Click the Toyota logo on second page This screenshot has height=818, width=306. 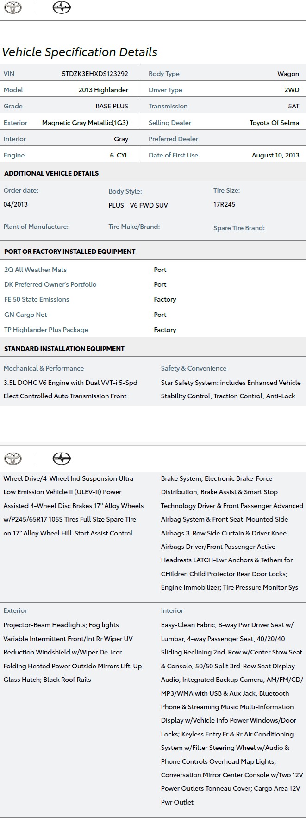(x=12, y=459)
